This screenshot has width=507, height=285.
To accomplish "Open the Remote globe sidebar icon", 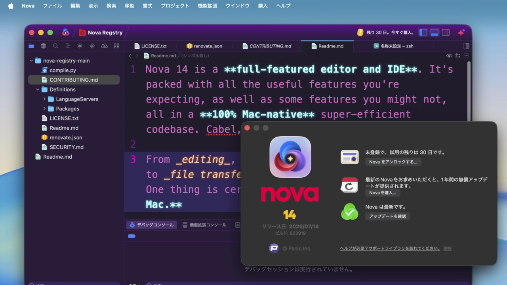I will tap(44, 46).
